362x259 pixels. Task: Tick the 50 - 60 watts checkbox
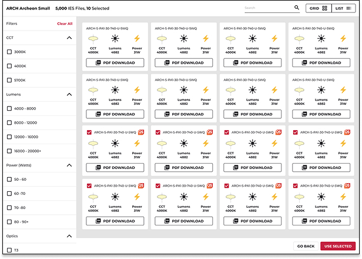click(x=9, y=179)
